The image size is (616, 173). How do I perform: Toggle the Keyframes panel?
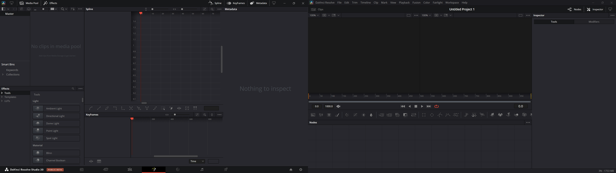tap(236, 3)
